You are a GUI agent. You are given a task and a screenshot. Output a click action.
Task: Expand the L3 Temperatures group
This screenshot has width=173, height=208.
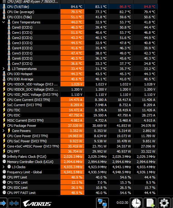tap(4, 69)
